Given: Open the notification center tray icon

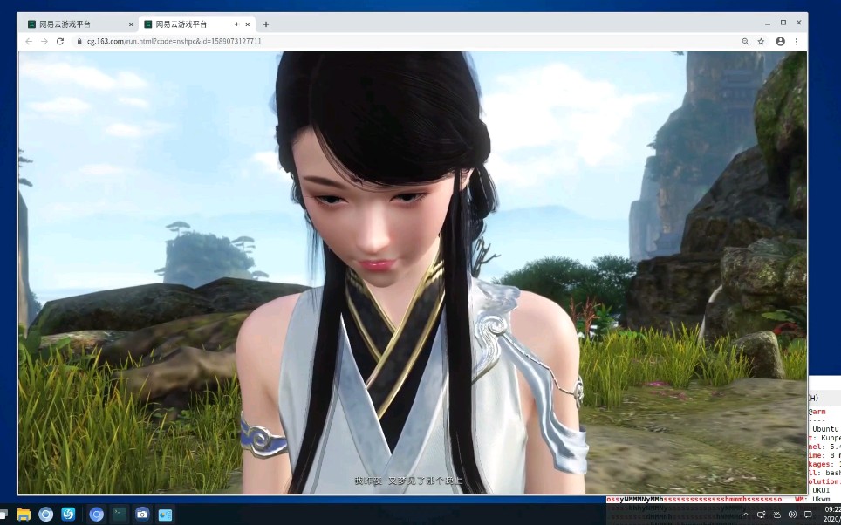Looking at the screenshot, I should 808,515.
